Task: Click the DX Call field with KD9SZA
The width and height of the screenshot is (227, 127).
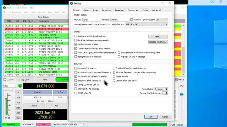Action: coord(38,97)
